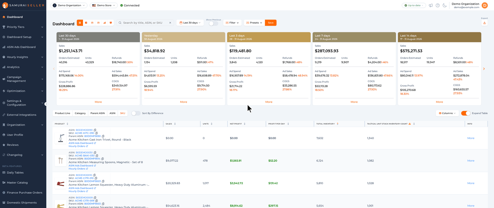Switch to the ASIN grouping tab

[x=112, y=113]
